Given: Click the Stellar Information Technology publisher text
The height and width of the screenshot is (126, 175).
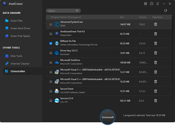Looking at the screenshot, I should click(x=79, y=44).
